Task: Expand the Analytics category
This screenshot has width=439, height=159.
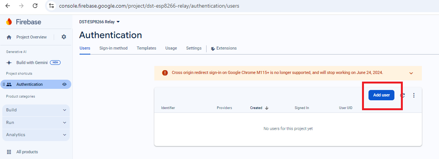Action: coord(36,135)
